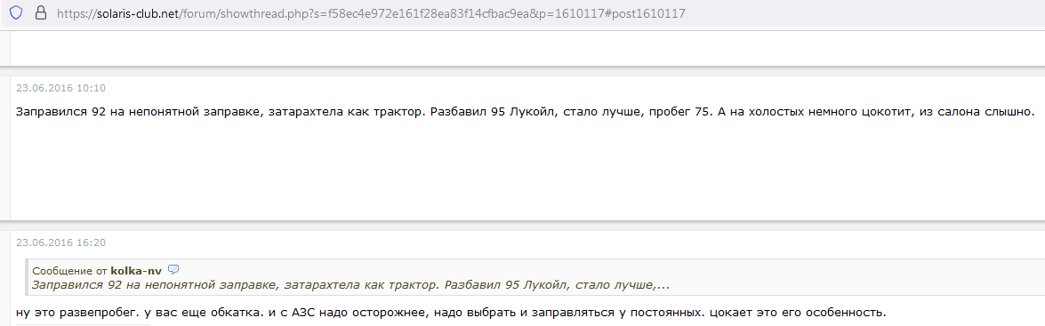Click the 'Сообщение от' quote label
This screenshot has width=1045, height=326.
click(70, 271)
